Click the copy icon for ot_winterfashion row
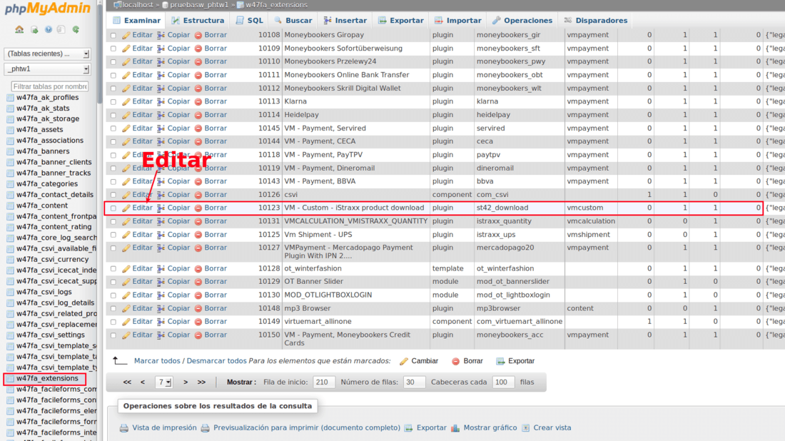The height and width of the screenshot is (441, 785). (x=161, y=269)
